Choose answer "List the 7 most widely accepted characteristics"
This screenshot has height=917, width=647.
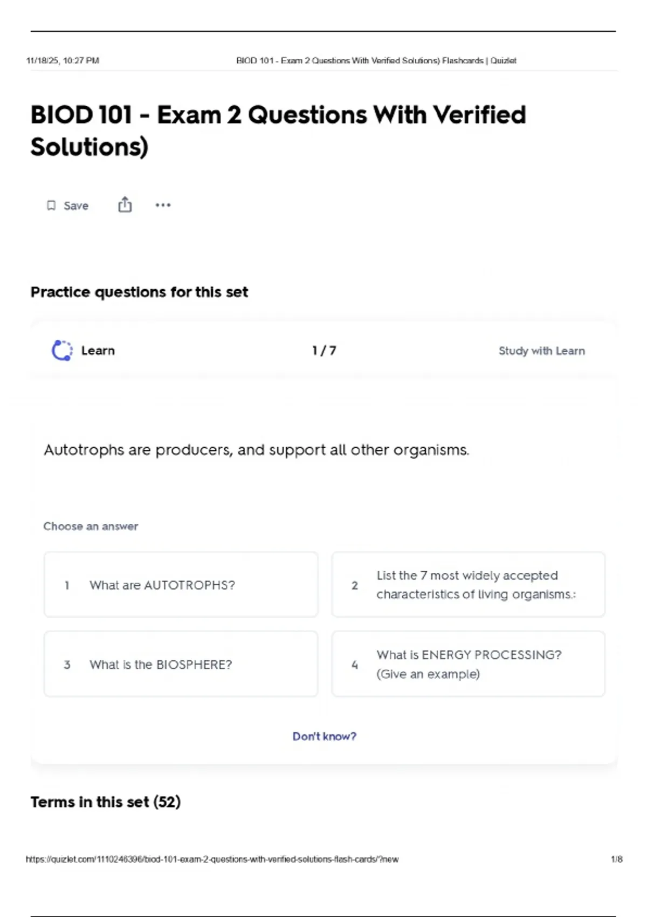coord(468,585)
